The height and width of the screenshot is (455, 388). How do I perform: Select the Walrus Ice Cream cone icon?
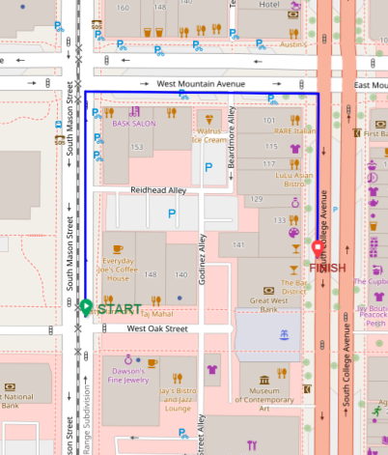pyautogui.click(x=209, y=120)
